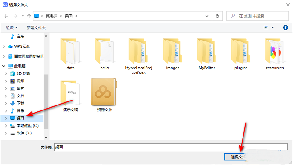Expand the 百度网盘同步空间 tree node

(4, 56)
